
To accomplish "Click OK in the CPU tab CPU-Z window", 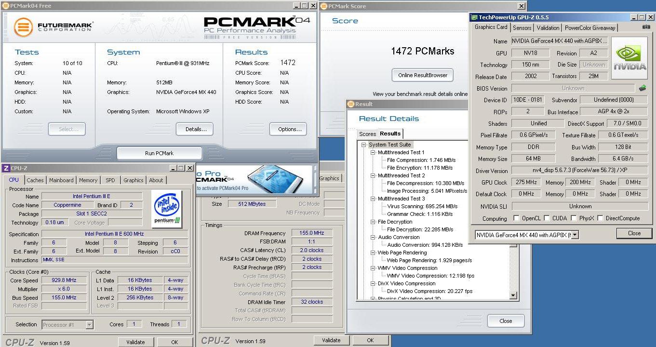I will pos(174,342).
